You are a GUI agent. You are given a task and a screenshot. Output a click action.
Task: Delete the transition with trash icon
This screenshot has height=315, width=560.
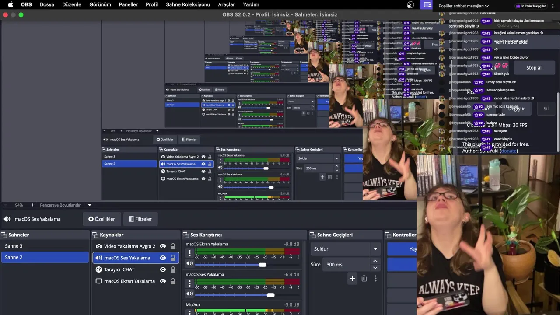364,278
